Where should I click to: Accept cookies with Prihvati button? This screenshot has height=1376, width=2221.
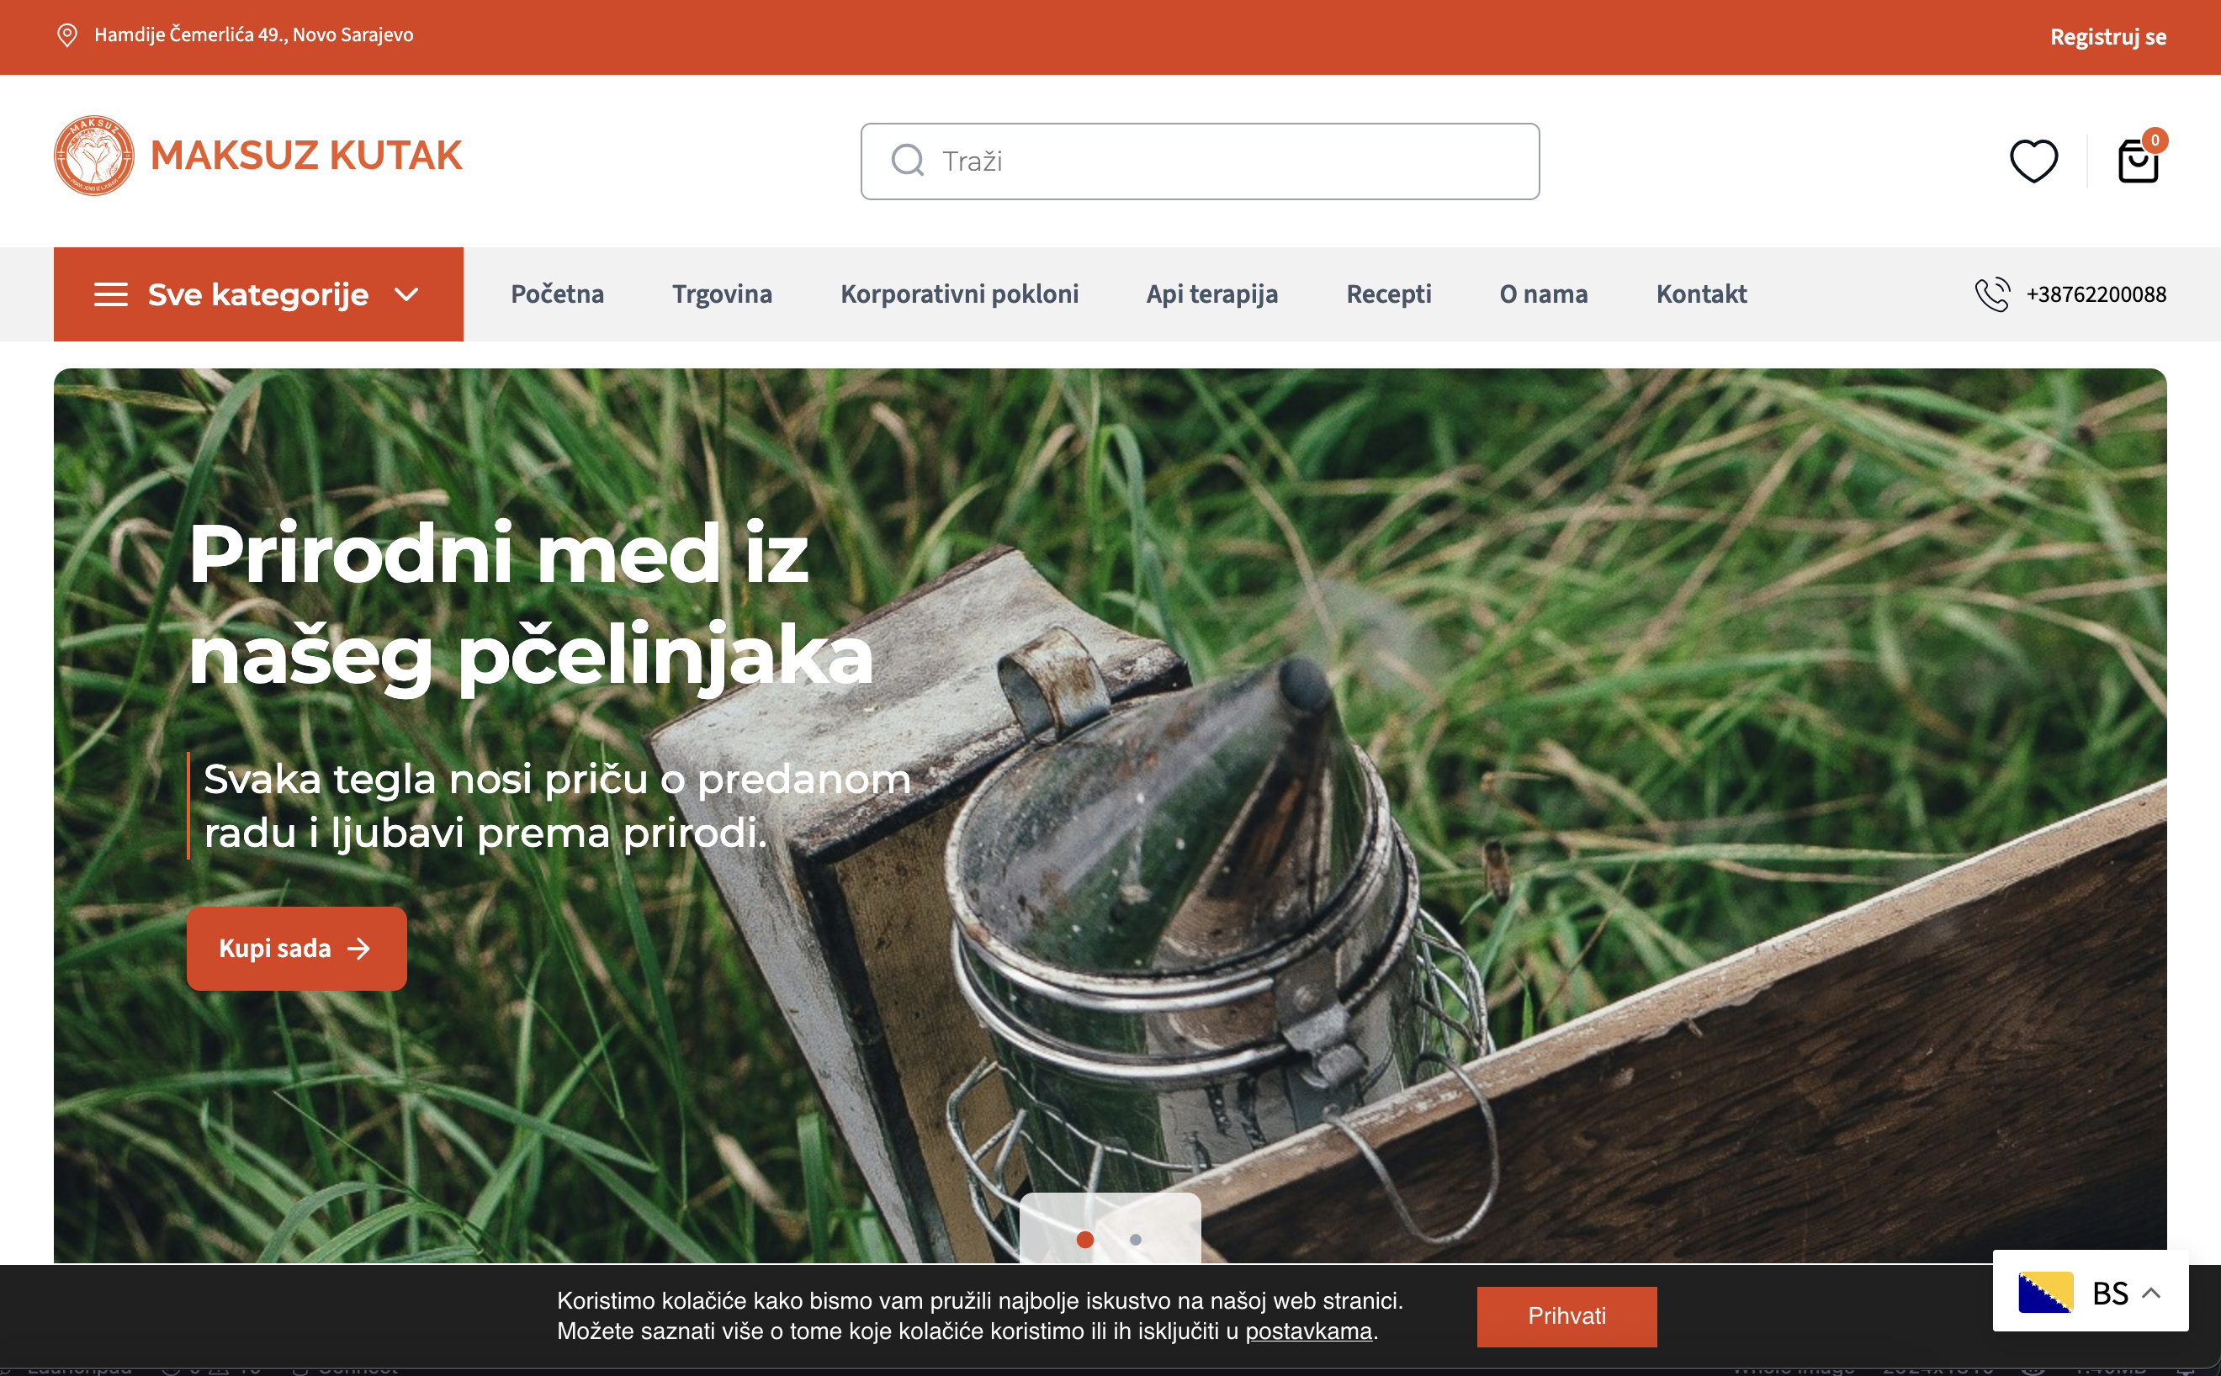click(x=1566, y=1316)
